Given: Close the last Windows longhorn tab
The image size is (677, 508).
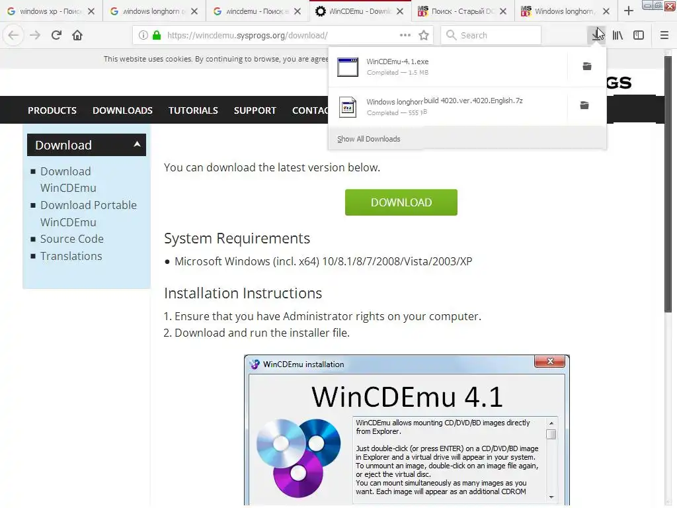Looking at the screenshot, I should (x=606, y=11).
